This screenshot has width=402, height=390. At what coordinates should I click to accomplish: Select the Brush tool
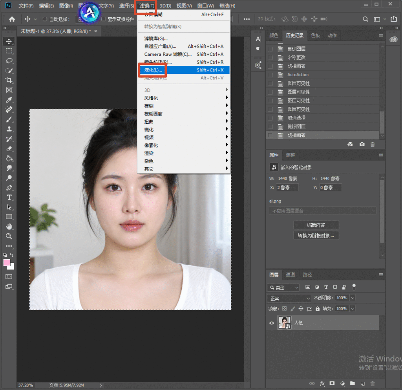[x=9, y=119]
